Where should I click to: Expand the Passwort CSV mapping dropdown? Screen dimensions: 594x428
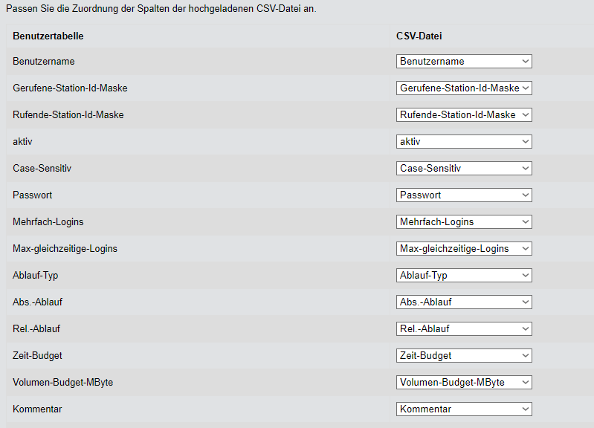(464, 195)
